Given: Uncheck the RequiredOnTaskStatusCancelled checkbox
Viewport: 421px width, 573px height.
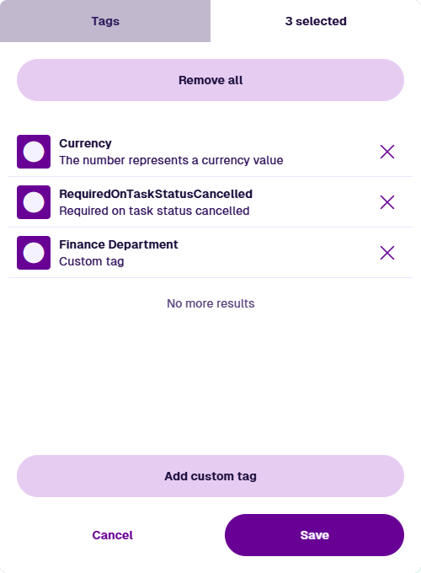Looking at the screenshot, I should (x=34, y=202).
